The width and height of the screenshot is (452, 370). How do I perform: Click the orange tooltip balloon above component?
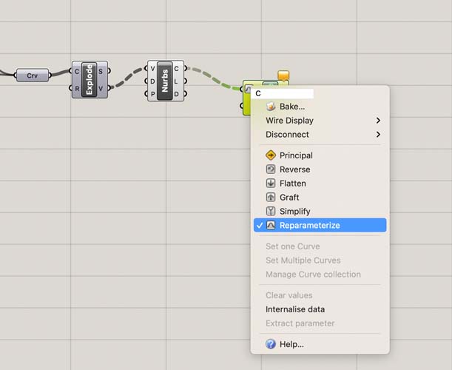click(283, 75)
